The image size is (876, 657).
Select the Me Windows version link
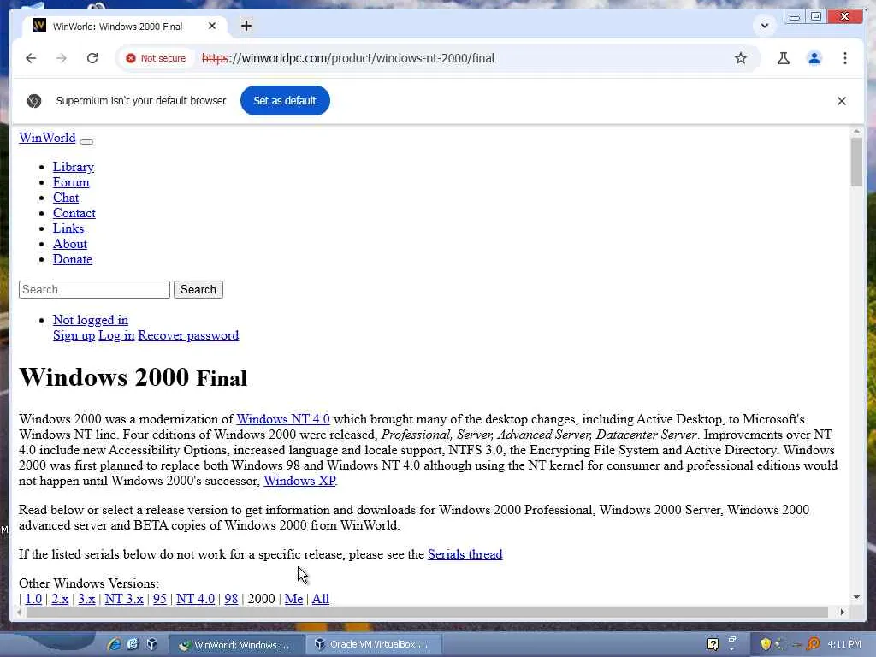pos(294,598)
